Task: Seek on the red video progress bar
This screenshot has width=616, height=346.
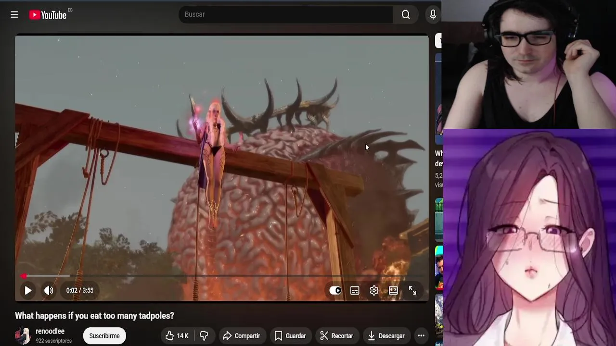Action: click(x=222, y=276)
